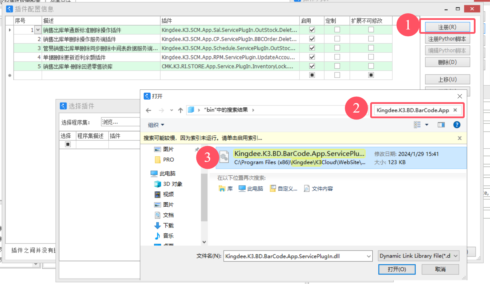Image resolution: width=490 pixels, height=284 pixels.
Task: Toggle 启用 checkbox for row 1
Action: pos(312,30)
